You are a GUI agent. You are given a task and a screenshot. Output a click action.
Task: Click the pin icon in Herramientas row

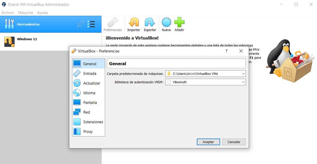[x=81, y=24]
